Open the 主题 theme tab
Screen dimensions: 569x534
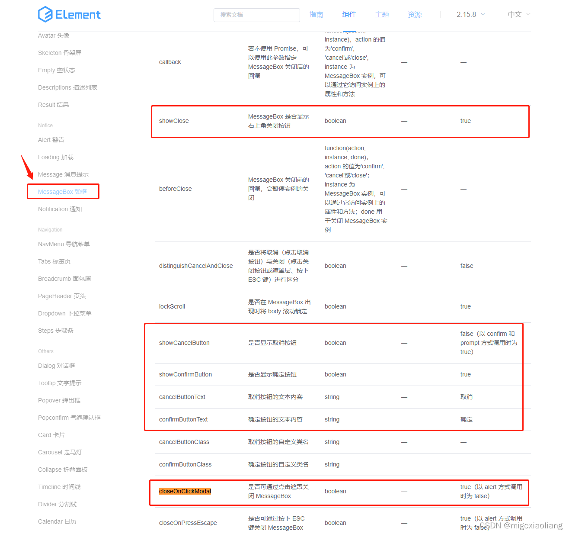click(x=382, y=15)
